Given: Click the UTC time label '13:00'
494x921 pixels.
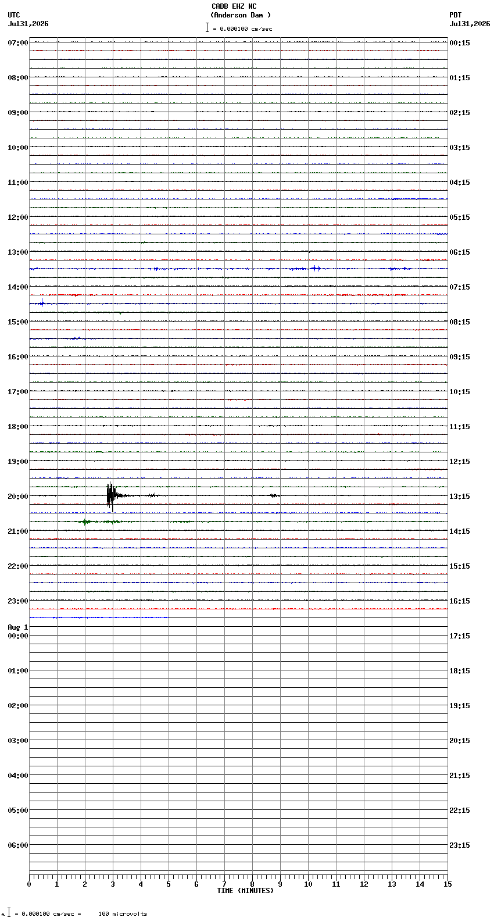Looking at the screenshot, I should click(18, 252).
